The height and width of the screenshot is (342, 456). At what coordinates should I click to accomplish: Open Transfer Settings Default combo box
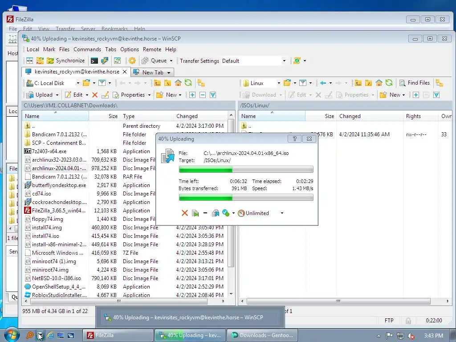(254, 61)
